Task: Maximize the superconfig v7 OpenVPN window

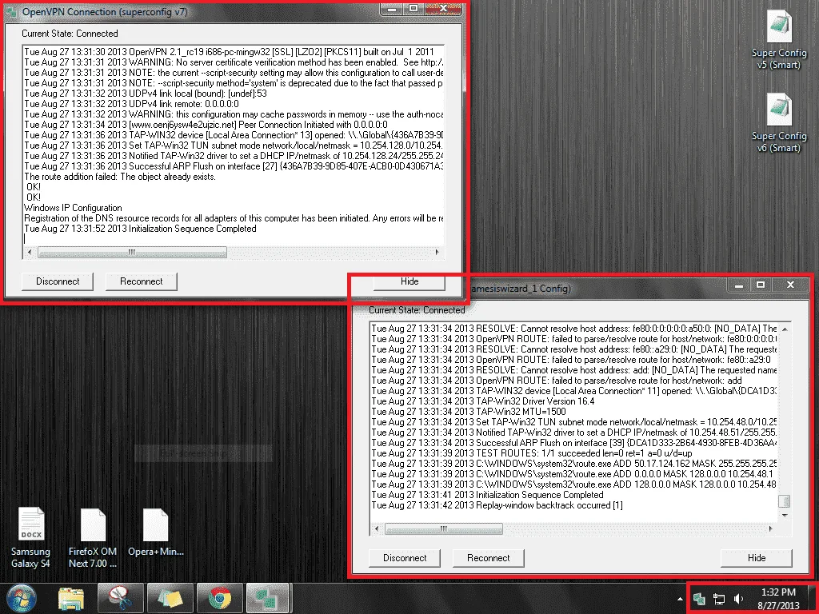Action: pyautogui.click(x=413, y=8)
